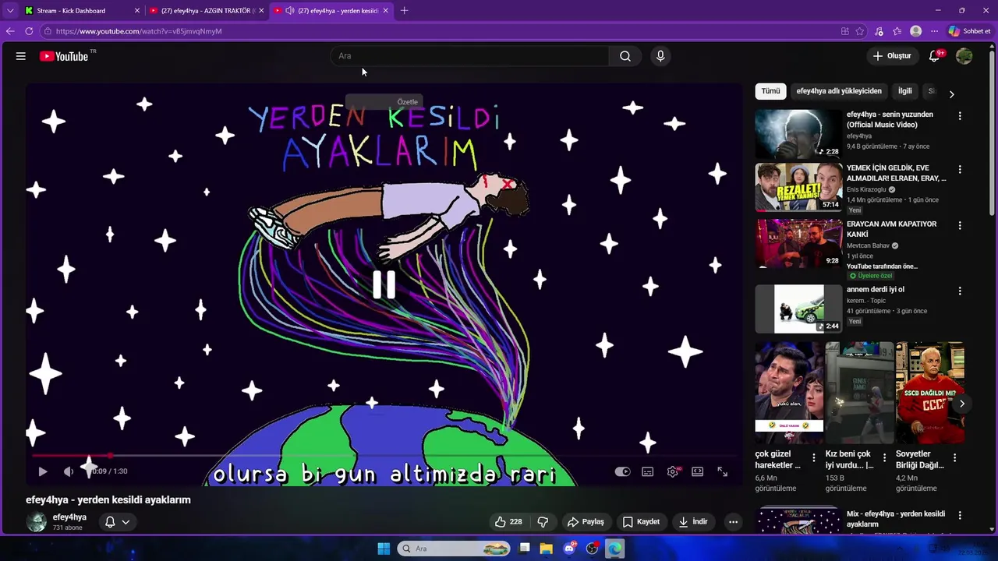Open YouTube notifications bell with 9+ badge
Screen dimensions: 998x561
pos(935,56)
